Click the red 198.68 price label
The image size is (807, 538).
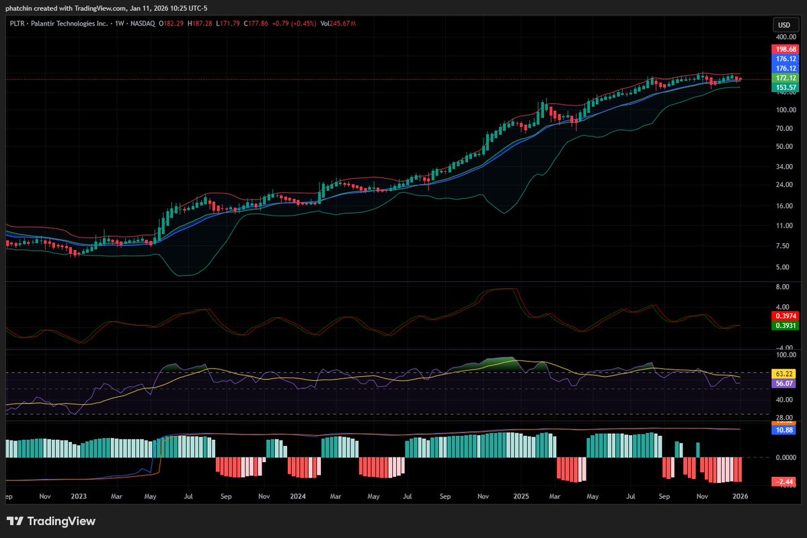(x=785, y=50)
